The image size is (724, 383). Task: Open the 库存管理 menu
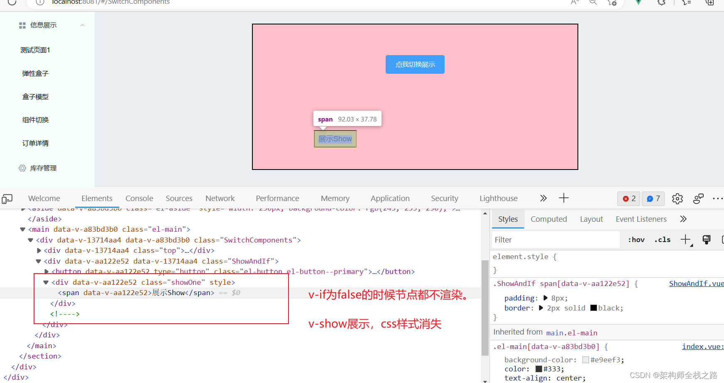click(x=43, y=168)
